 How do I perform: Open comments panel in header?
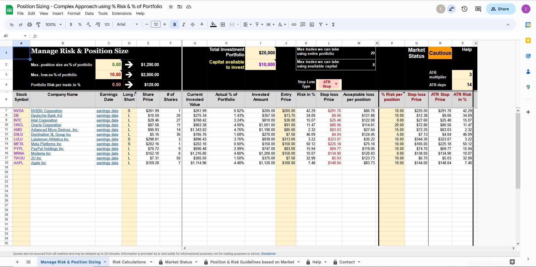coord(478,9)
